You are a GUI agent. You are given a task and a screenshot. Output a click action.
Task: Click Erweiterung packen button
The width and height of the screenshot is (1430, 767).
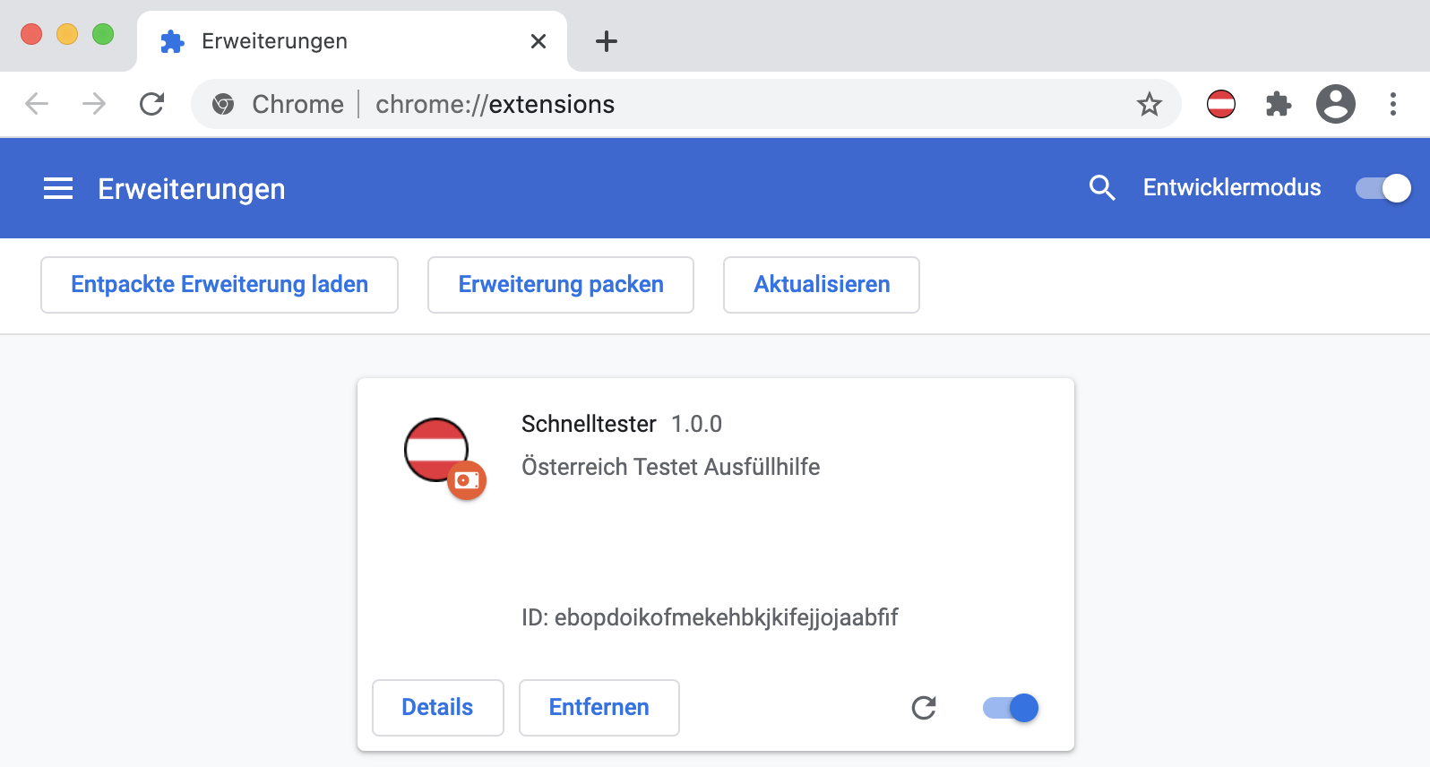561,285
